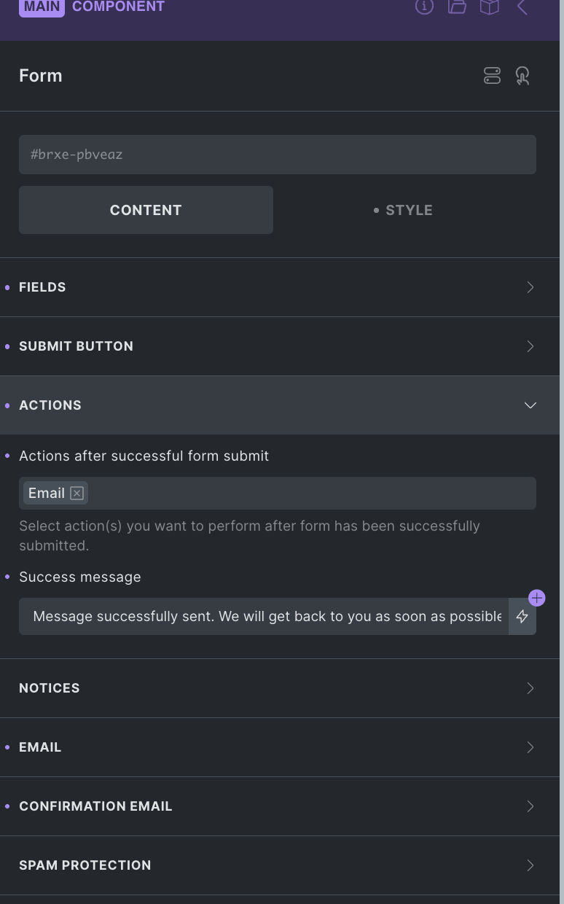Viewport: 564px width, 904px height.
Task: Select the CONTENT tab
Action: click(x=146, y=210)
